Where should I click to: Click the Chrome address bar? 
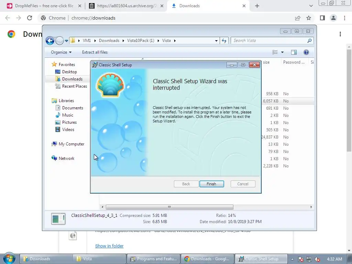pyautogui.click(x=166, y=18)
